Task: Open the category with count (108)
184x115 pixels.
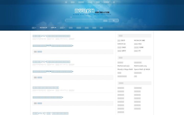Action: pyautogui.click(x=139, y=48)
